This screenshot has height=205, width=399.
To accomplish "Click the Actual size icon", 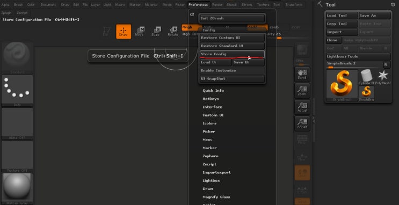I will (x=302, y=107).
